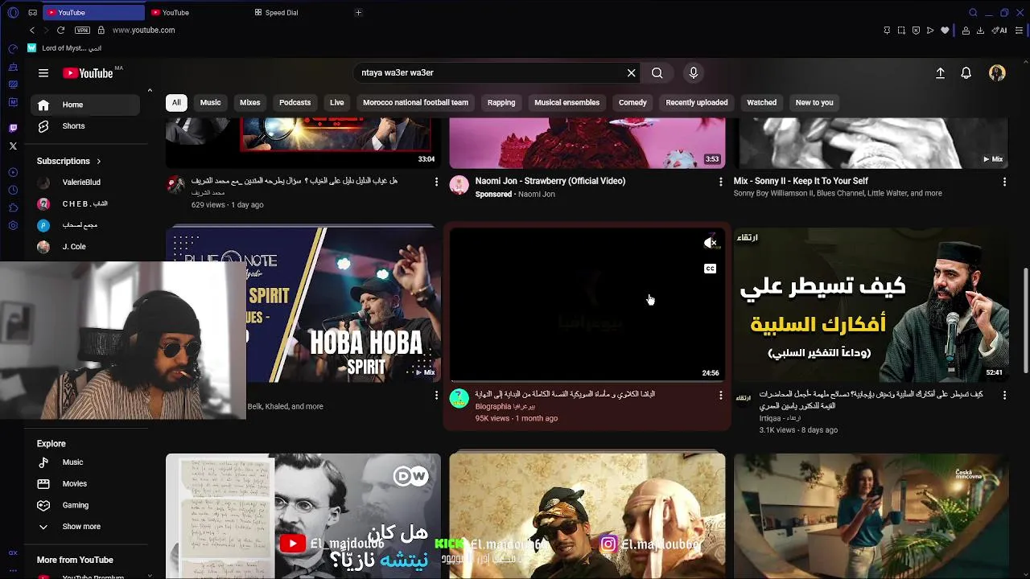Select the Mixes filter chip
1030x579 pixels.
[249, 102]
